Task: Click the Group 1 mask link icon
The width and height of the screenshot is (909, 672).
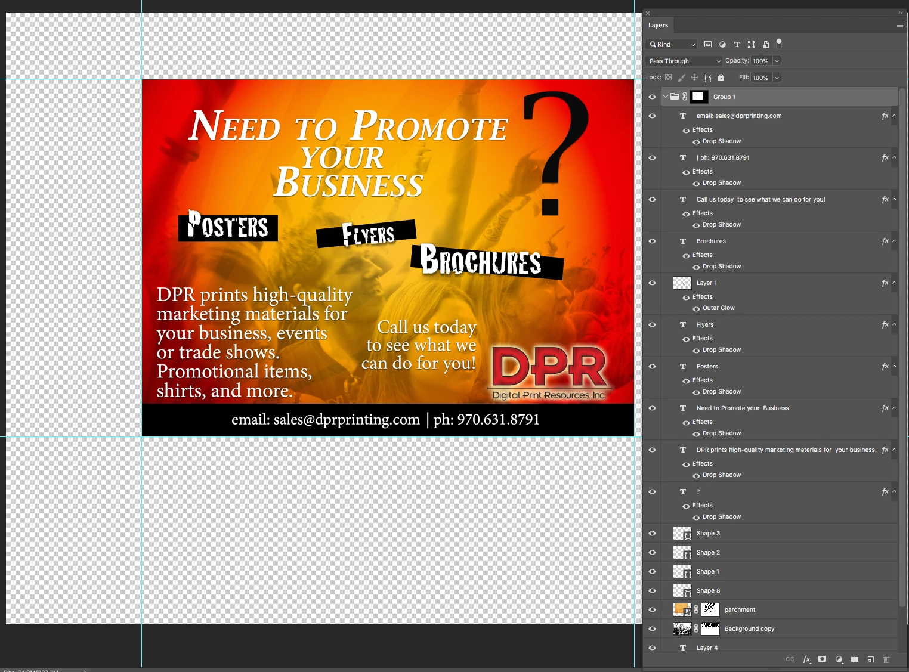Action: [x=685, y=97]
